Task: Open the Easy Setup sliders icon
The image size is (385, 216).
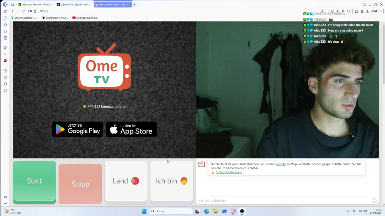Action: pyautogui.click(x=380, y=11)
